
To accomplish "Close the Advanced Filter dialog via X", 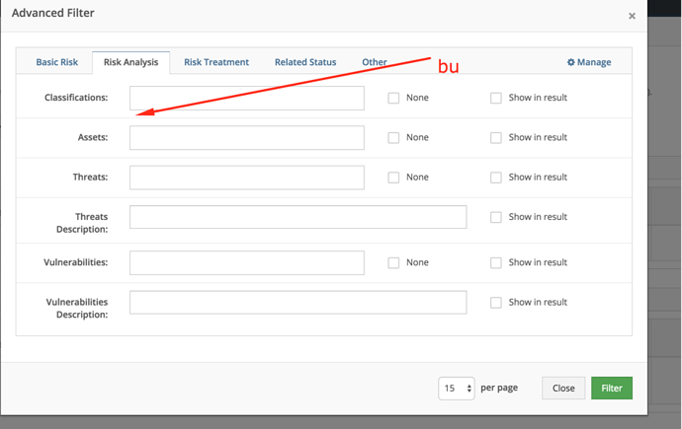I will [632, 16].
